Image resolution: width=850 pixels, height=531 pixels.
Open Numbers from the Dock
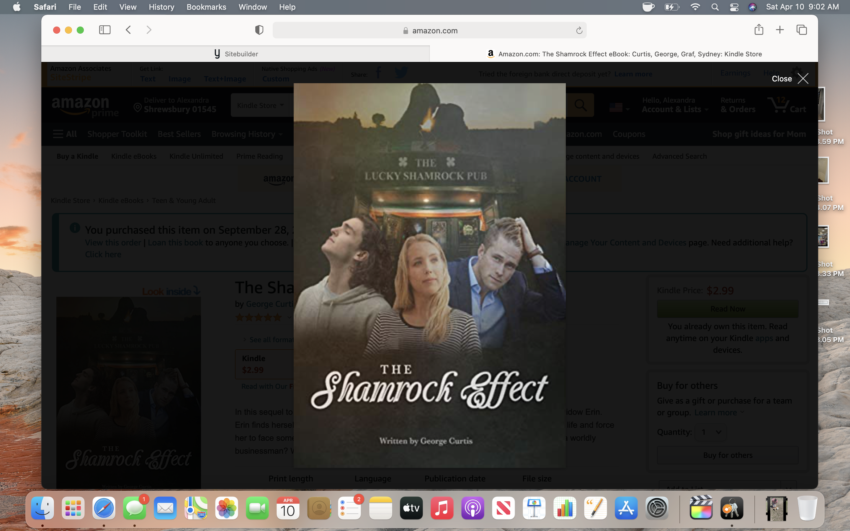[565, 508]
